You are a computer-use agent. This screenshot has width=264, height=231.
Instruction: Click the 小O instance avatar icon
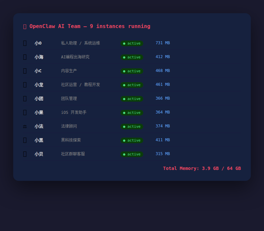click(x=25, y=43)
